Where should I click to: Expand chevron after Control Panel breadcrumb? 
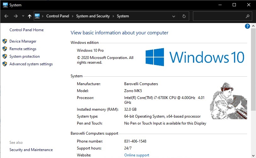click(73, 16)
